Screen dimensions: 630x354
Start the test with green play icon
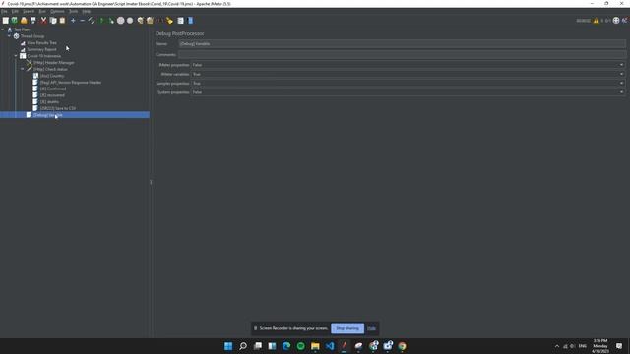[x=102, y=21]
